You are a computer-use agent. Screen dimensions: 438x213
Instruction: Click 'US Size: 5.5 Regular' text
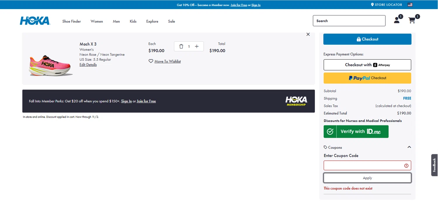point(95,60)
